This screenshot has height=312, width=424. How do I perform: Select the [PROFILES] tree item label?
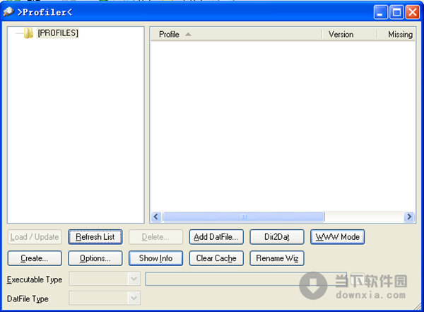tap(58, 33)
